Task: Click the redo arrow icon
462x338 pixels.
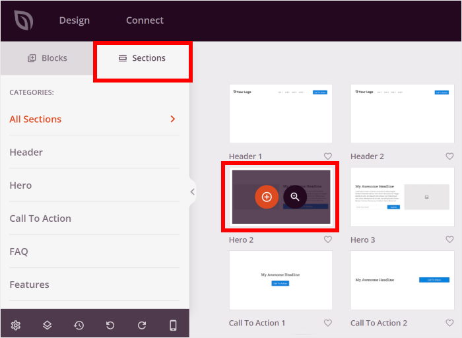Action: [142, 325]
